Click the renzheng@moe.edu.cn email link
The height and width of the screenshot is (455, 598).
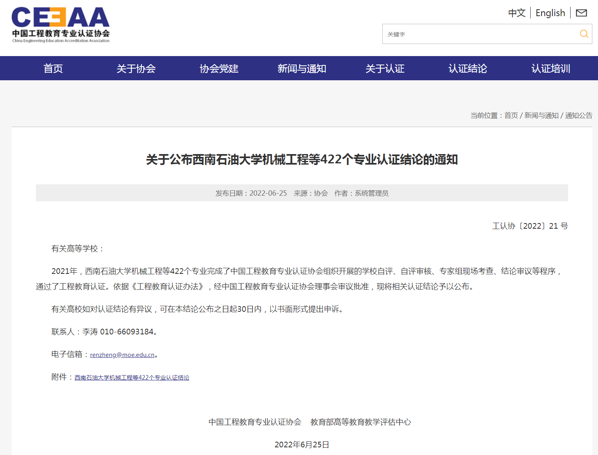[x=122, y=355]
